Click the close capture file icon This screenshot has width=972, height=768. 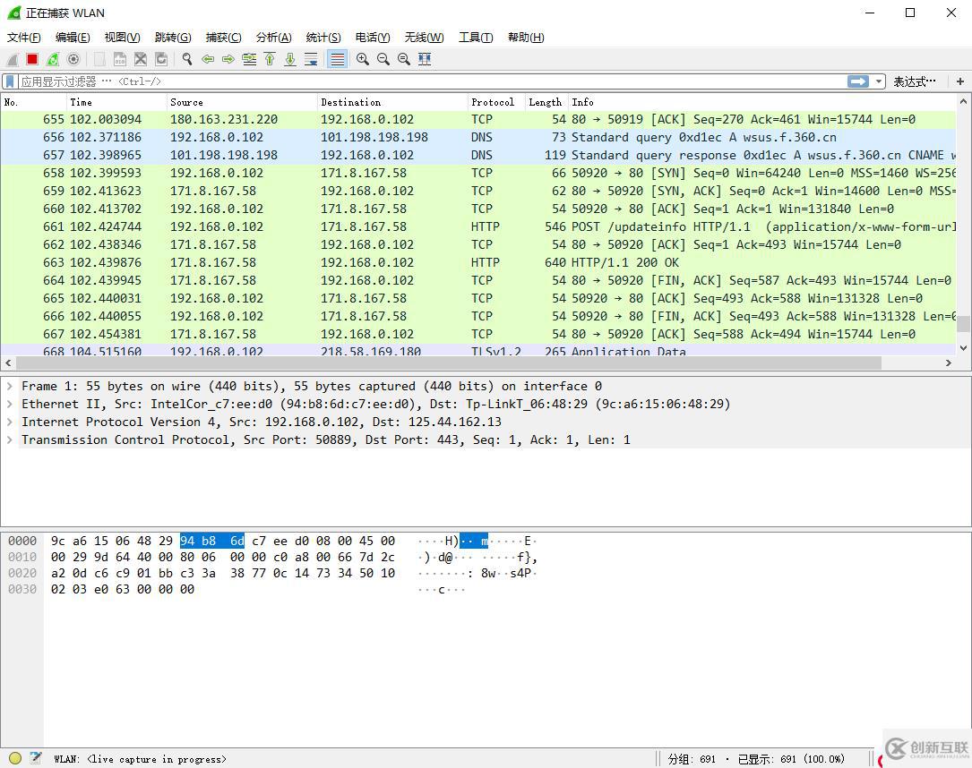click(x=141, y=59)
